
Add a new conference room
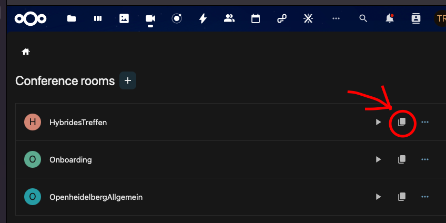click(x=128, y=80)
